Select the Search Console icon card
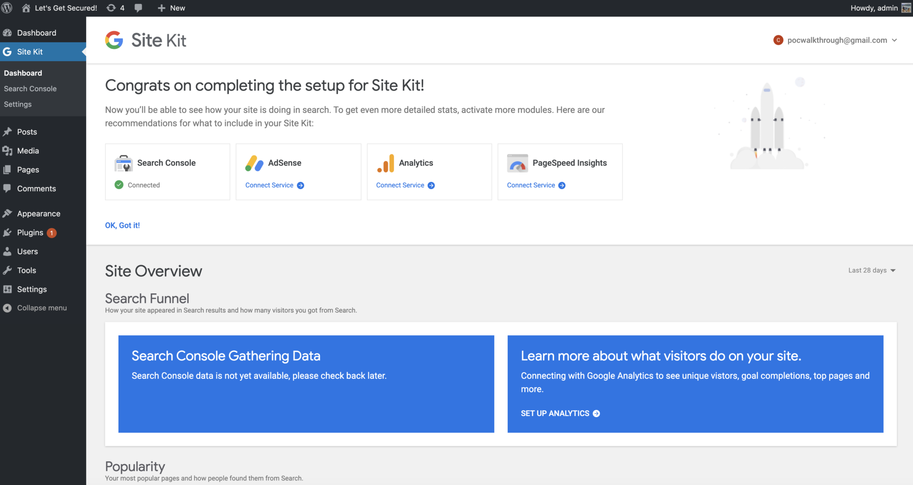913x485 pixels. coord(124,163)
